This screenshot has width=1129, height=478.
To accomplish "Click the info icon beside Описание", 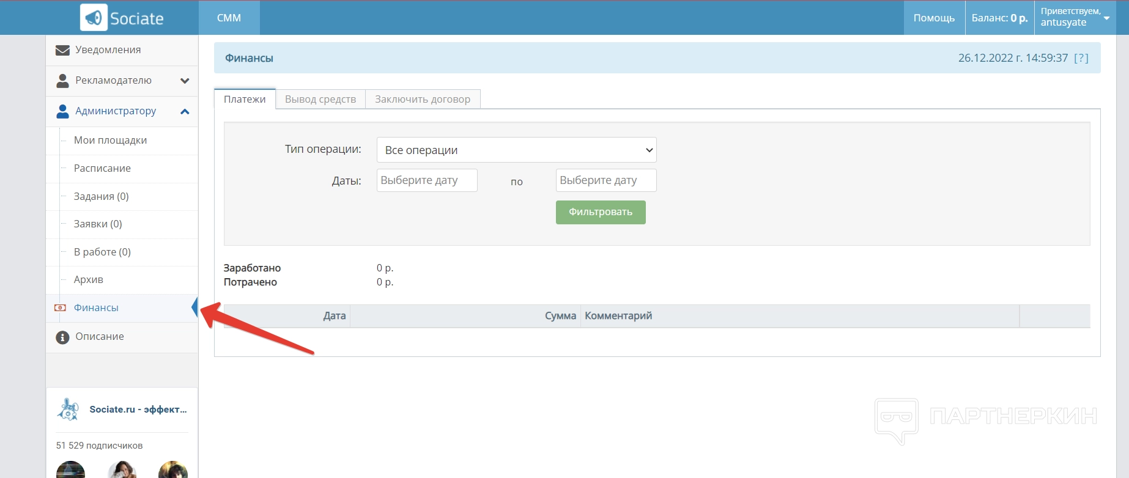I will point(62,337).
